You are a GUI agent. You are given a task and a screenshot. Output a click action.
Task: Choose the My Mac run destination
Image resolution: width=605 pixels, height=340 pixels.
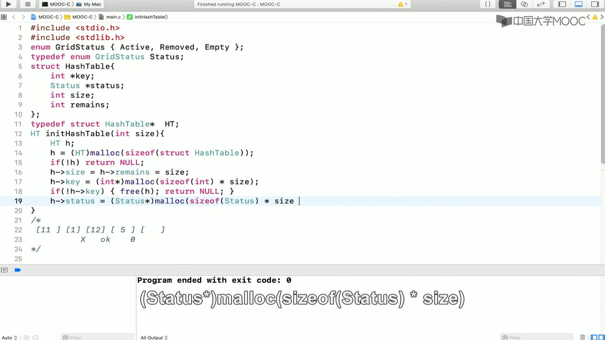[89, 4]
